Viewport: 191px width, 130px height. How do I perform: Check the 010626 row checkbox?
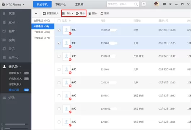[59, 83]
